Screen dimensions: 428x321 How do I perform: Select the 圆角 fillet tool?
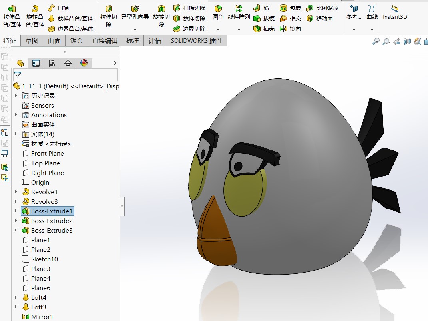218,13
